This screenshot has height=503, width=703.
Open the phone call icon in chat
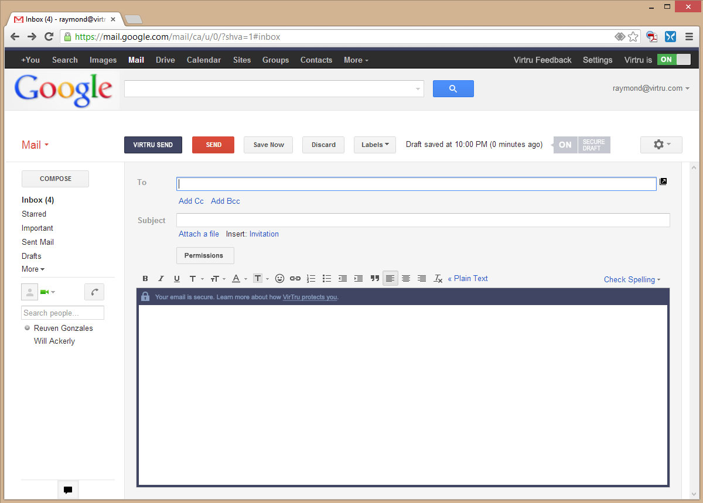pyautogui.click(x=94, y=292)
